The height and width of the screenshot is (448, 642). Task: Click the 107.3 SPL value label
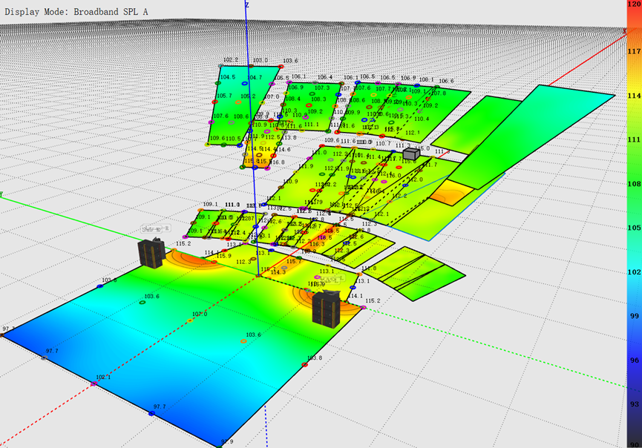coord(322,88)
